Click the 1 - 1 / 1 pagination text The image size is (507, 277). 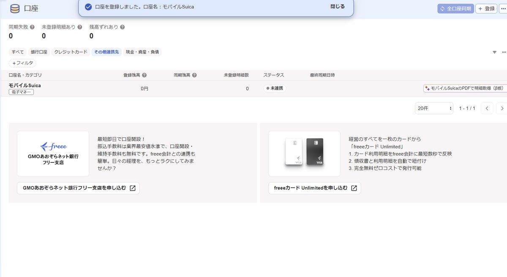(x=467, y=108)
